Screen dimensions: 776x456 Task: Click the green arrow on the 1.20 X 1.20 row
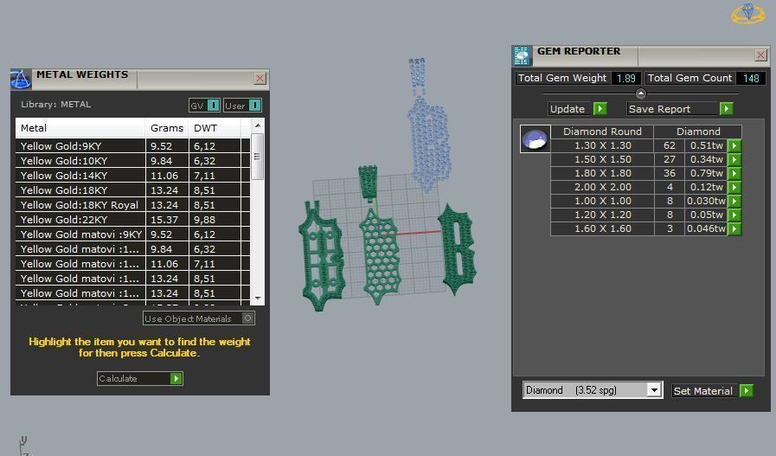[x=734, y=215]
